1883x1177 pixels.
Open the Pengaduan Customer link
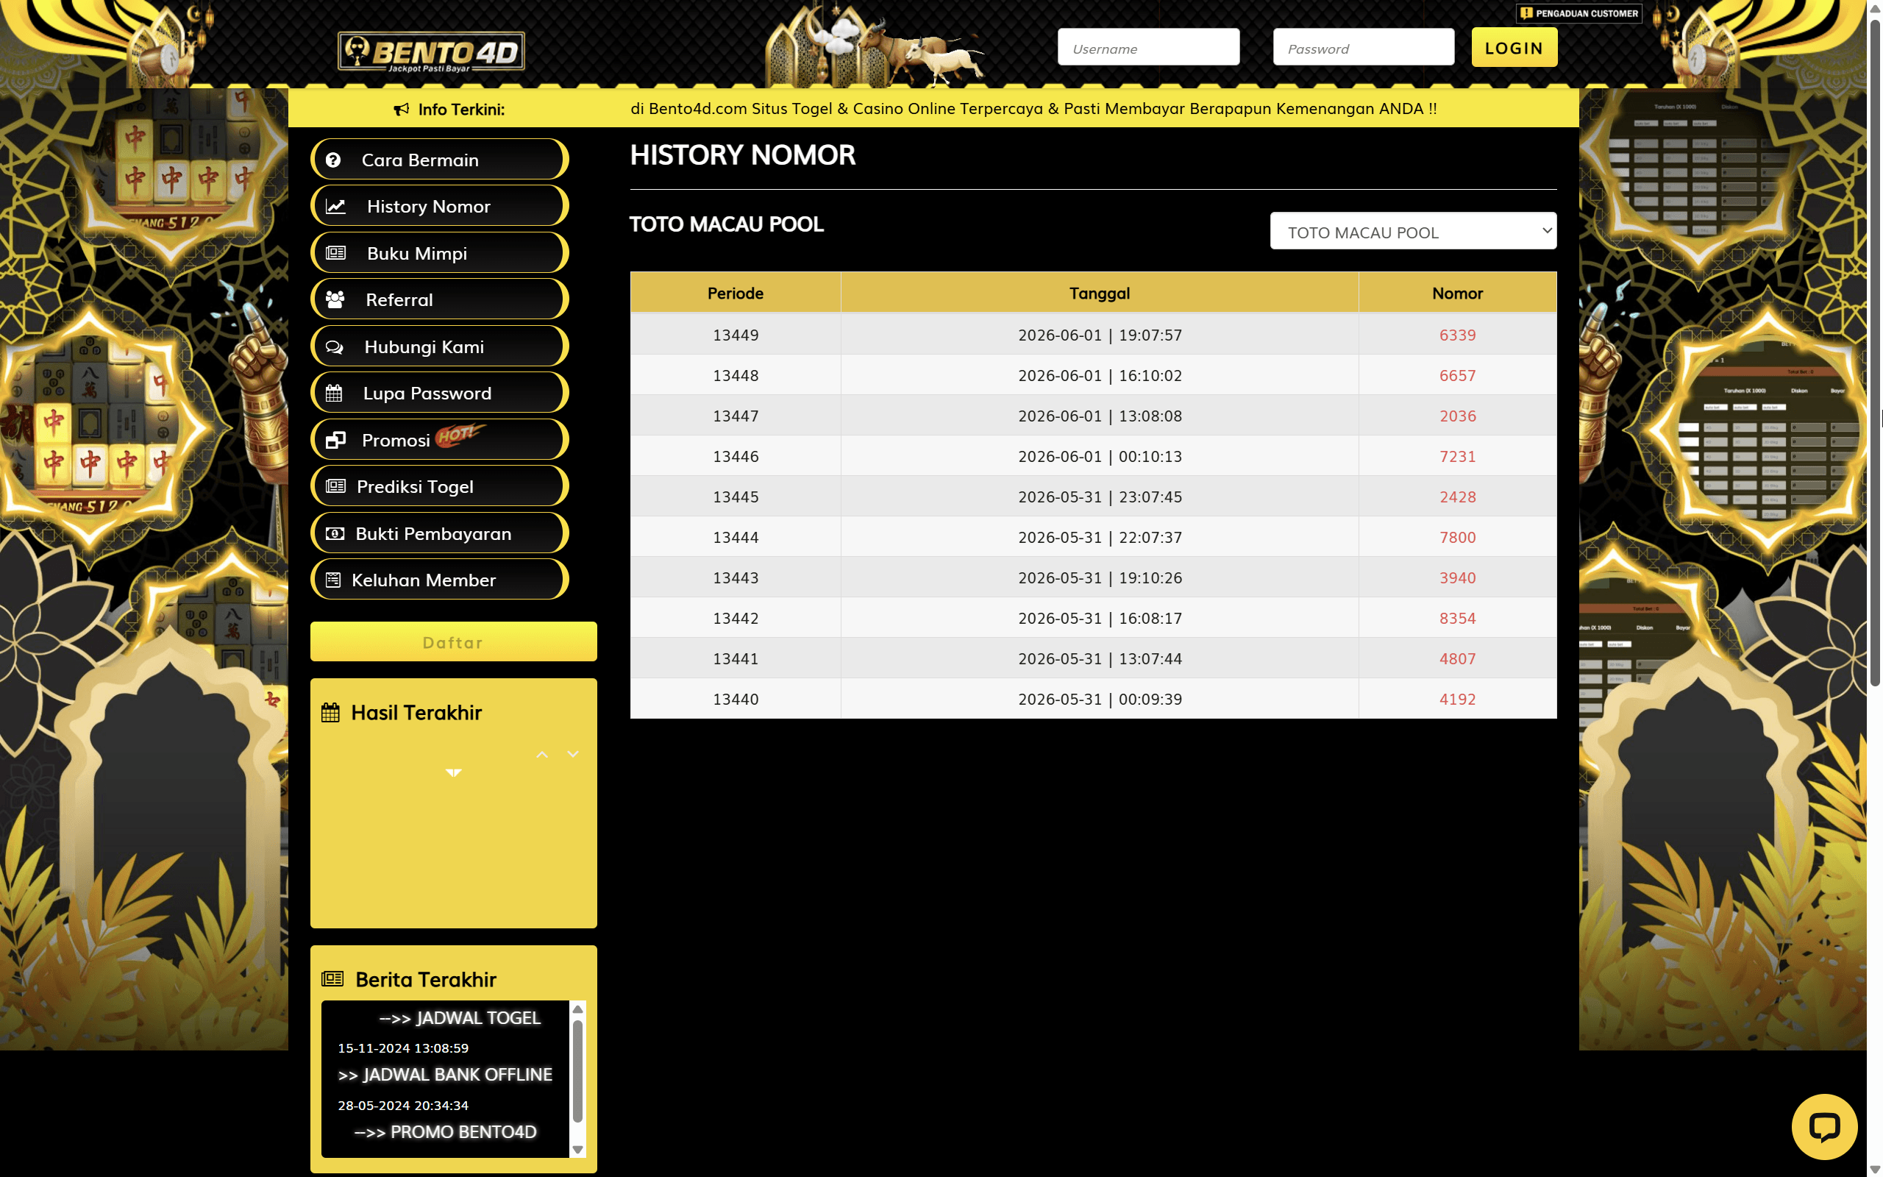click(x=1578, y=13)
